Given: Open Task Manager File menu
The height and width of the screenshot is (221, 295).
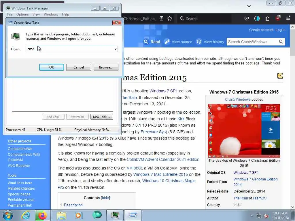Looking at the screenshot, I should [x=10, y=14].
